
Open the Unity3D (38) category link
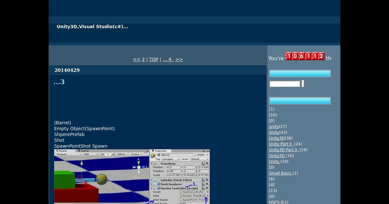pyautogui.click(x=277, y=138)
